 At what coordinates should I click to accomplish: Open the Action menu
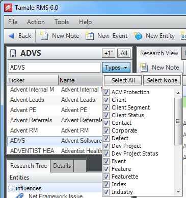coord(36,22)
